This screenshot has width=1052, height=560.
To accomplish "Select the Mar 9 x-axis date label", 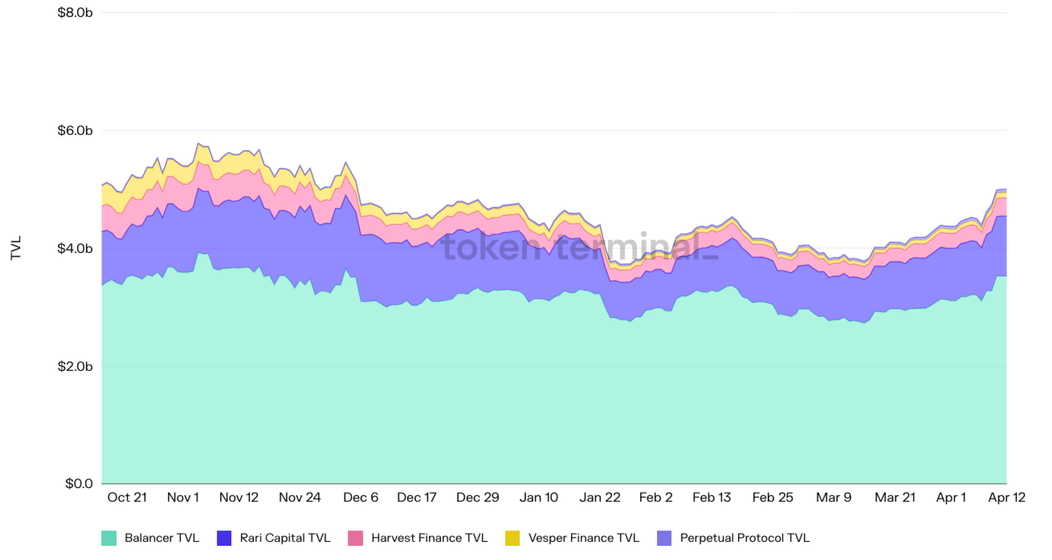I will (x=833, y=498).
